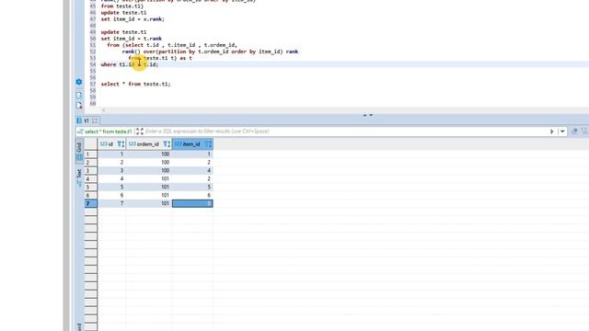Click the 'update teste.t1' text on line 49

click(x=123, y=32)
